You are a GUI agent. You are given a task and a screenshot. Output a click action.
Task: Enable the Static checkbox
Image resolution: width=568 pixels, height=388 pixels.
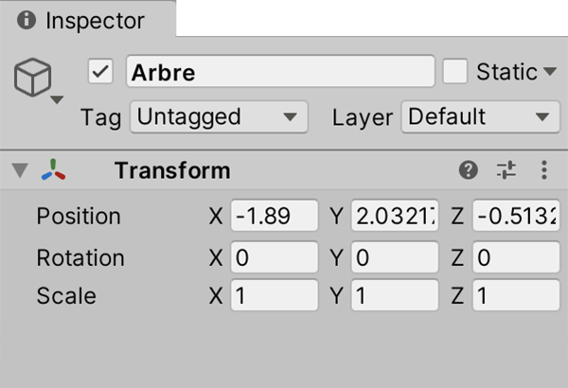tap(455, 72)
